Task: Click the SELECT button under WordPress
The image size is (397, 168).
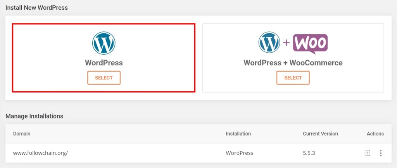Action: coord(104,78)
